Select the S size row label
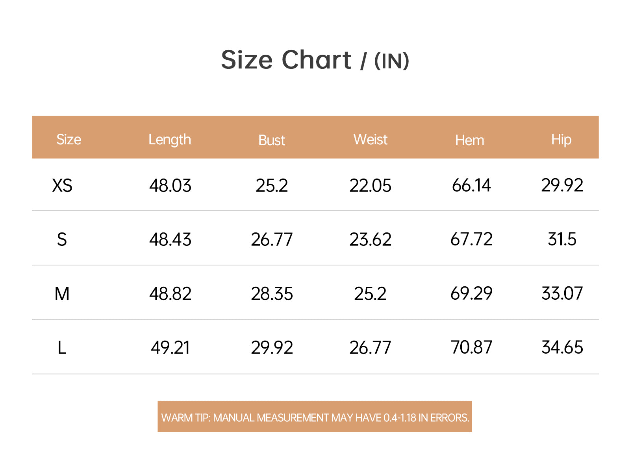The width and height of the screenshot is (630, 472). coord(62,239)
